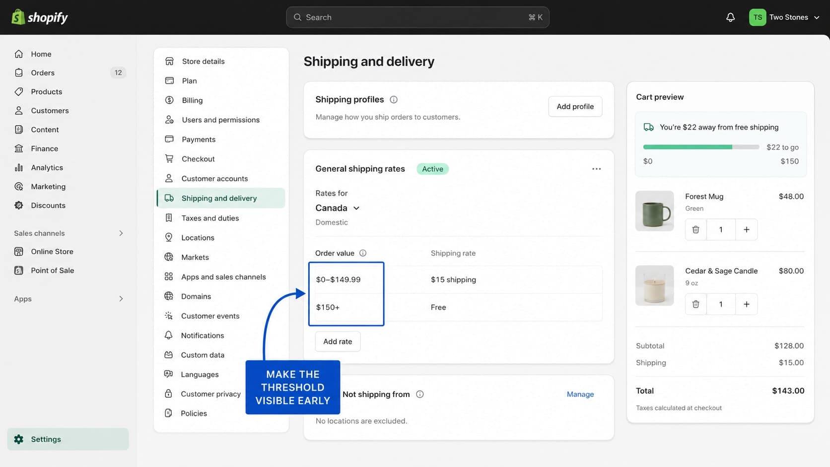Image resolution: width=830 pixels, height=467 pixels.
Task: Click the Add profile button
Action: point(575,106)
